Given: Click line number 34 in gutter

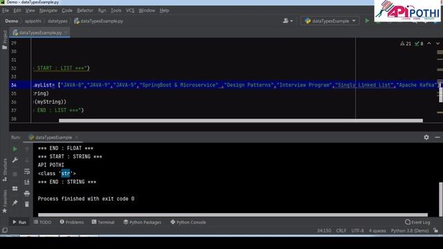Looking at the screenshot, I should (14, 85).
